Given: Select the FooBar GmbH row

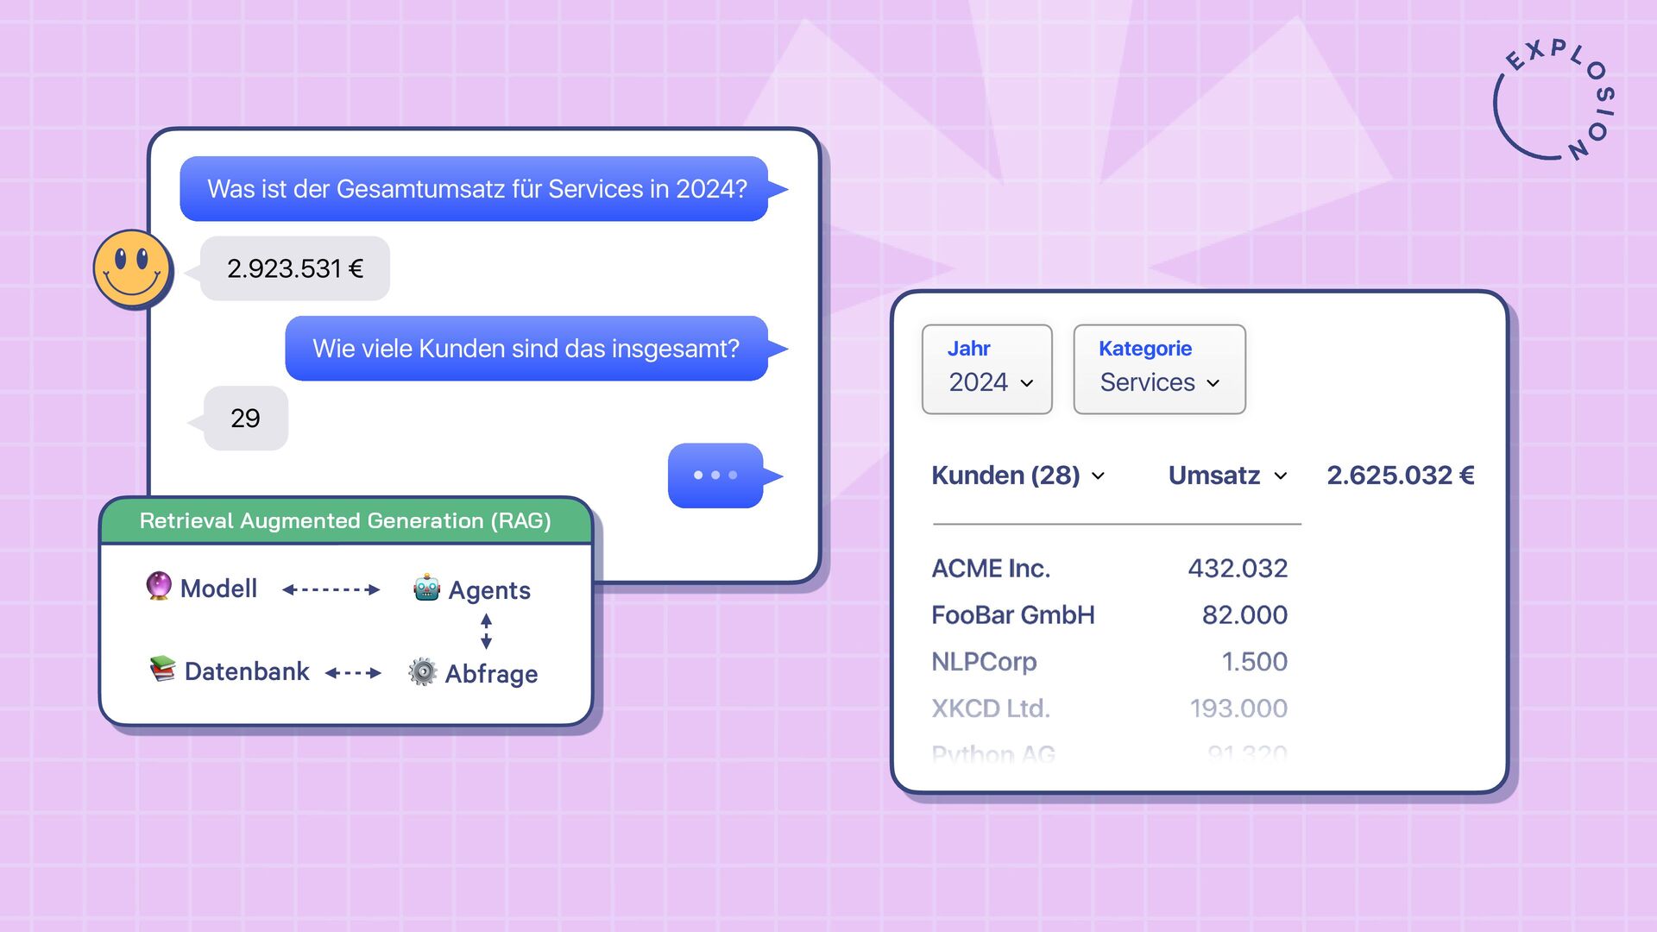Looking at the screenshot, I should click(x=1012, y=615).
